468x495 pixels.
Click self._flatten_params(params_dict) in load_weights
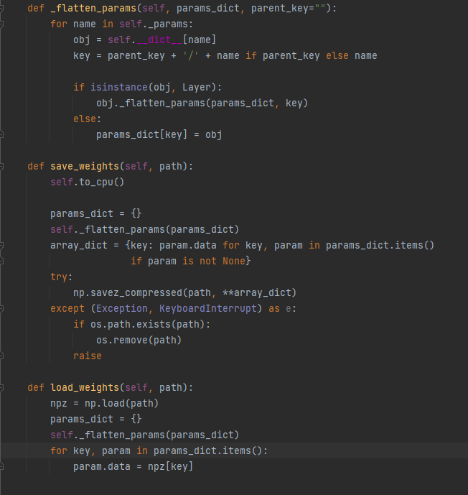145,435
